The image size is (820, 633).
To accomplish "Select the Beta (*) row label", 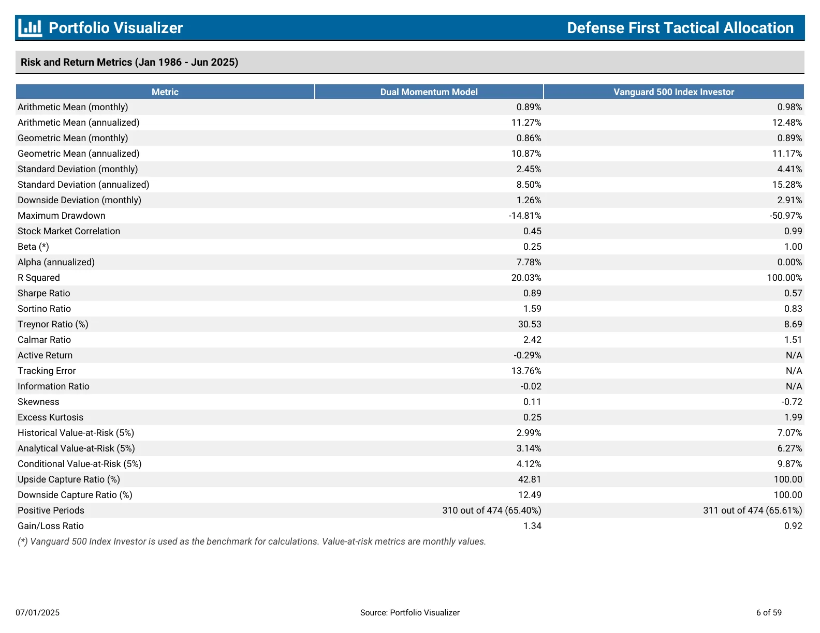I will point(34,247).
